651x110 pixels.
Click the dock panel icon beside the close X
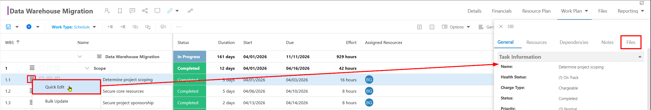511,27
